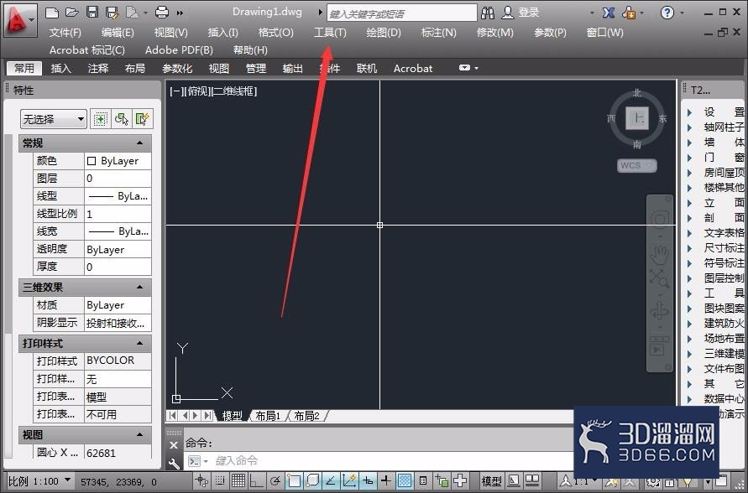Screen dimensions: 748x493
Task: Open the Adobe PDF(B) menu
Action: click(179, 50)
